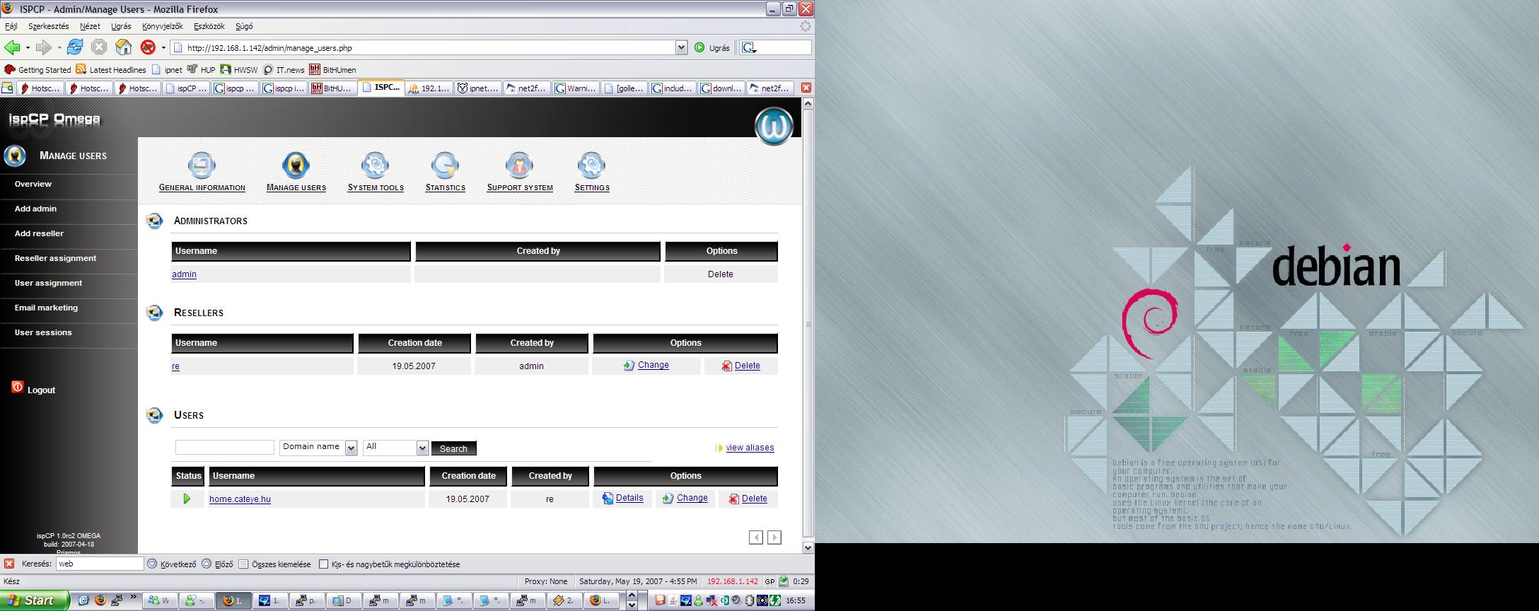Click the Manage Users navigation icon

296,165
